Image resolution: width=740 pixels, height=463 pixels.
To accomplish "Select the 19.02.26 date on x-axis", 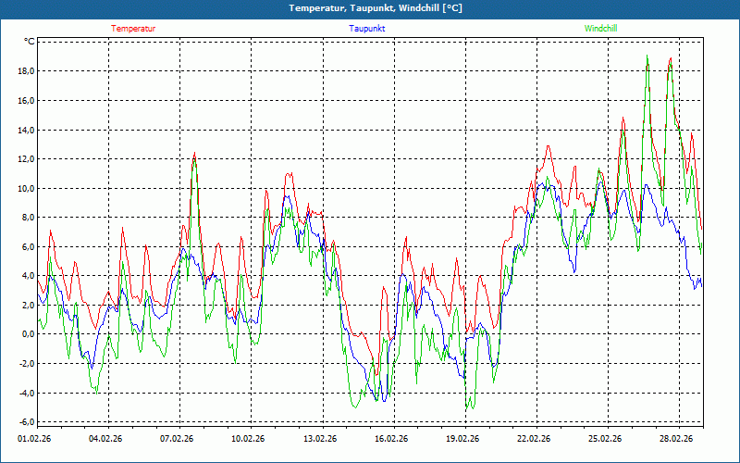I will pos(462,440).
